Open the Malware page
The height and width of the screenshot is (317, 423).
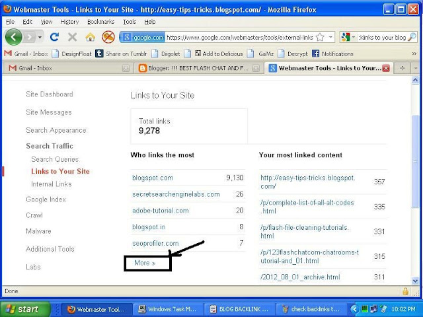(38, 231)
